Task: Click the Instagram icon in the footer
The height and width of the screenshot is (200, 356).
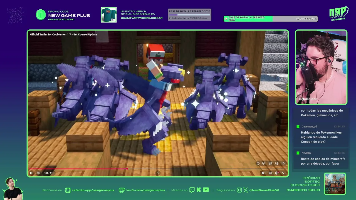Action: tap(239, 190)
